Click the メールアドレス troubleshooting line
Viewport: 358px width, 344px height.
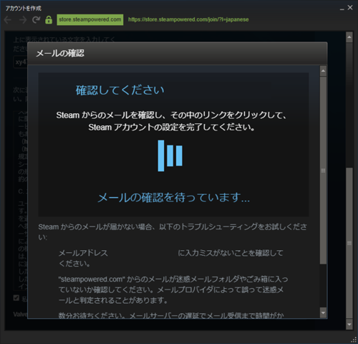click(171, 258)
